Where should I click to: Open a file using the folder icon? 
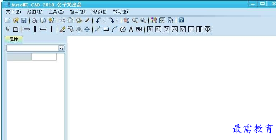(16, 20)
